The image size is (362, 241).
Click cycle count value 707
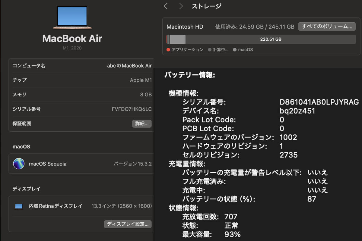[x=231, y=217]
